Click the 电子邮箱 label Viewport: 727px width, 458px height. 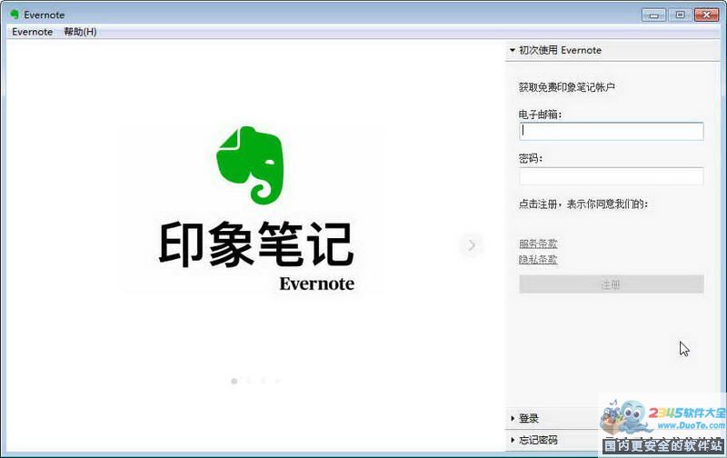pos(538,114)
